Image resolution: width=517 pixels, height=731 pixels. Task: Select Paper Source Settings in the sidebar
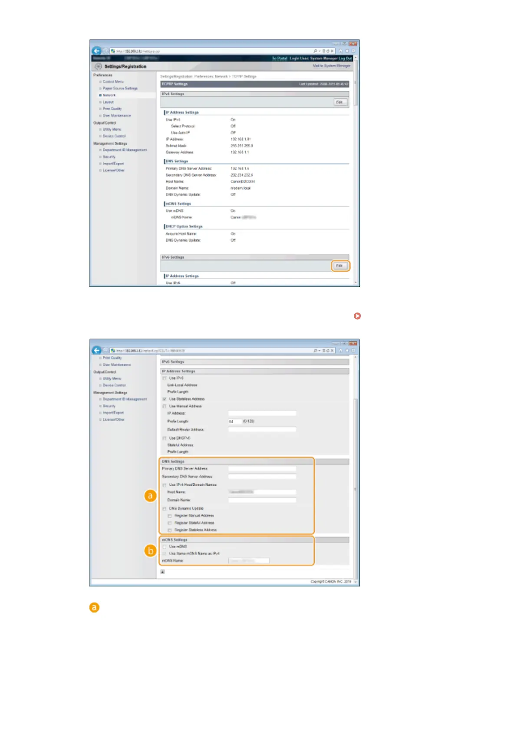click(120, 88)
